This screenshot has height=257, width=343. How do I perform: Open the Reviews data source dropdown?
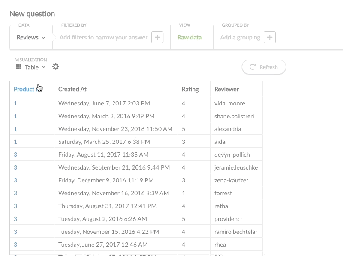click(31, 37)
